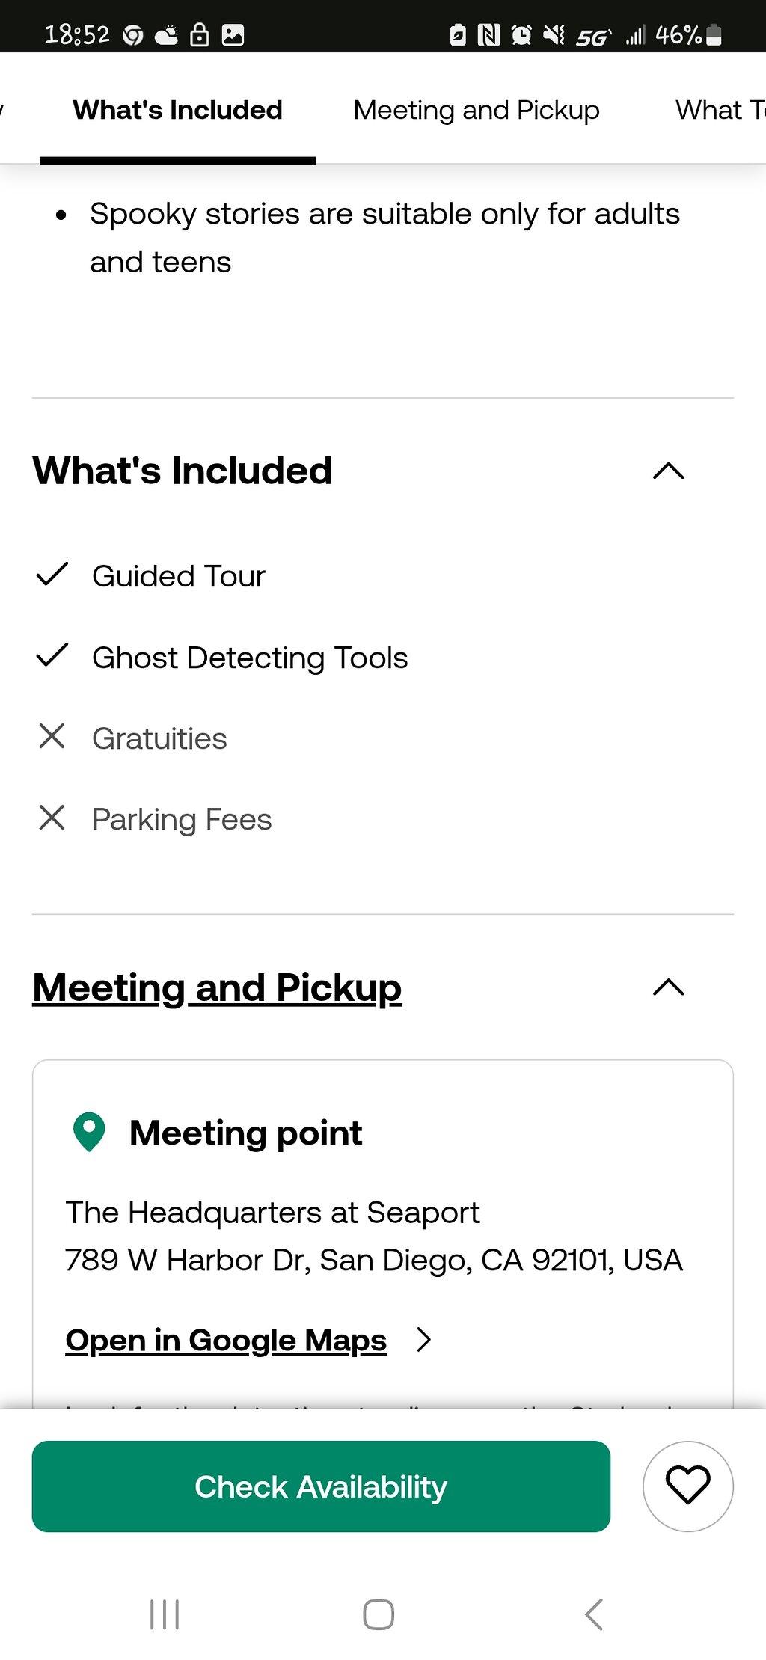The image size is (766, 1660).
Task: Tap the checkmark beside Ghost Detecting Tools
Action: pos(52,655)
